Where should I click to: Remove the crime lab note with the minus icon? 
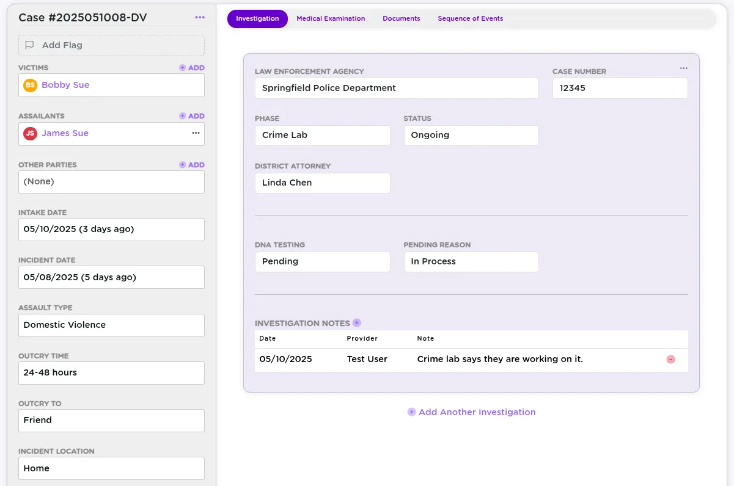tap(670, 360)
